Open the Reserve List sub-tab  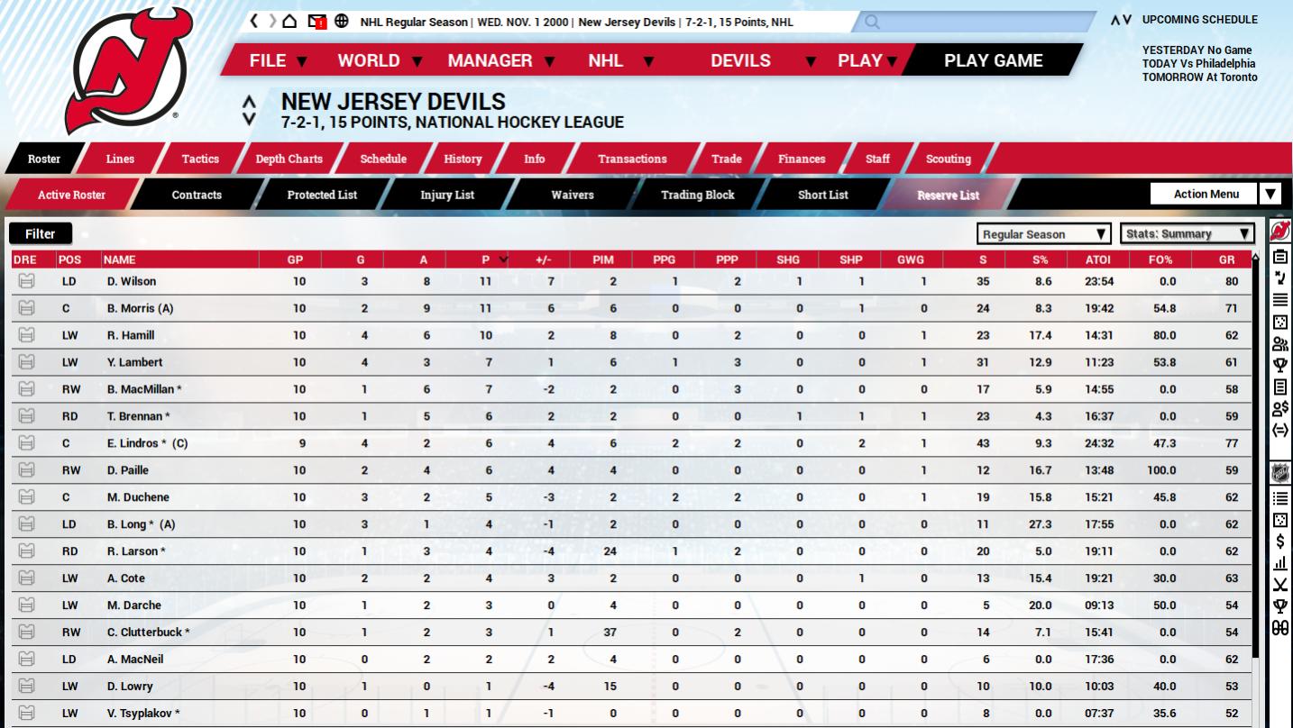[949, 195]
